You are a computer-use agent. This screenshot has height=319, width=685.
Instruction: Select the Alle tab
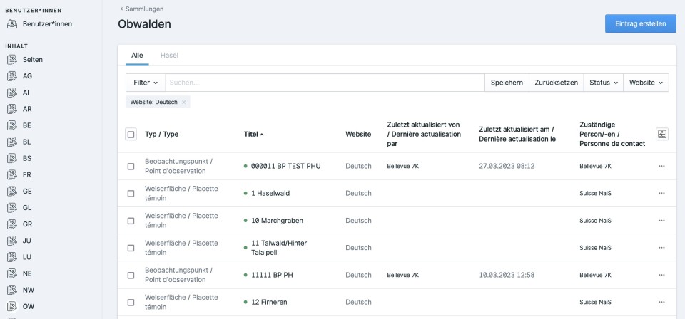tap(137, 55)
